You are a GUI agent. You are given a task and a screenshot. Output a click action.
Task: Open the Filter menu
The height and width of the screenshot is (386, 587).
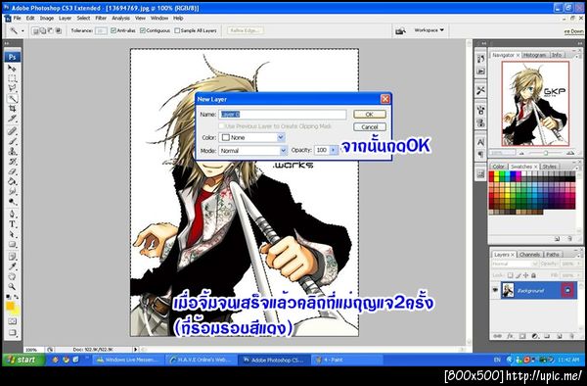point(101,18)
